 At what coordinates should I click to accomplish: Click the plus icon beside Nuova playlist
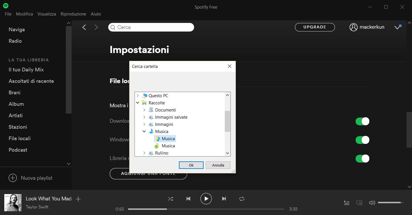click(13, 178)
